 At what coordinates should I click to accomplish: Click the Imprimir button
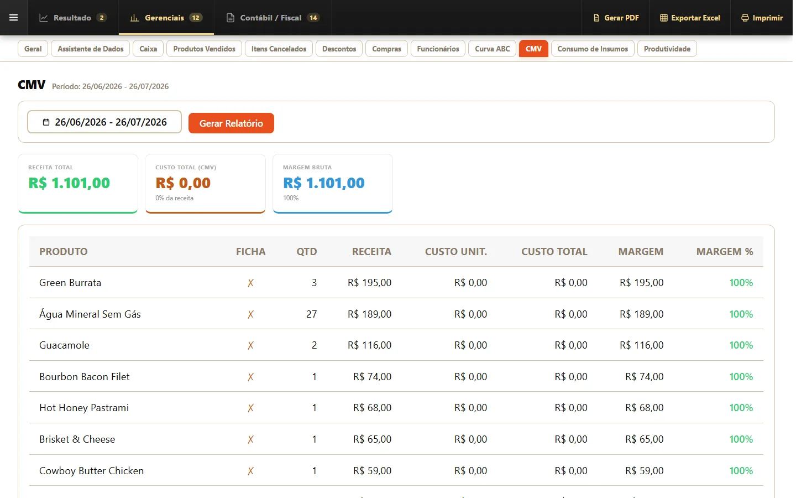pyautogui.click(x=762, y=18)
